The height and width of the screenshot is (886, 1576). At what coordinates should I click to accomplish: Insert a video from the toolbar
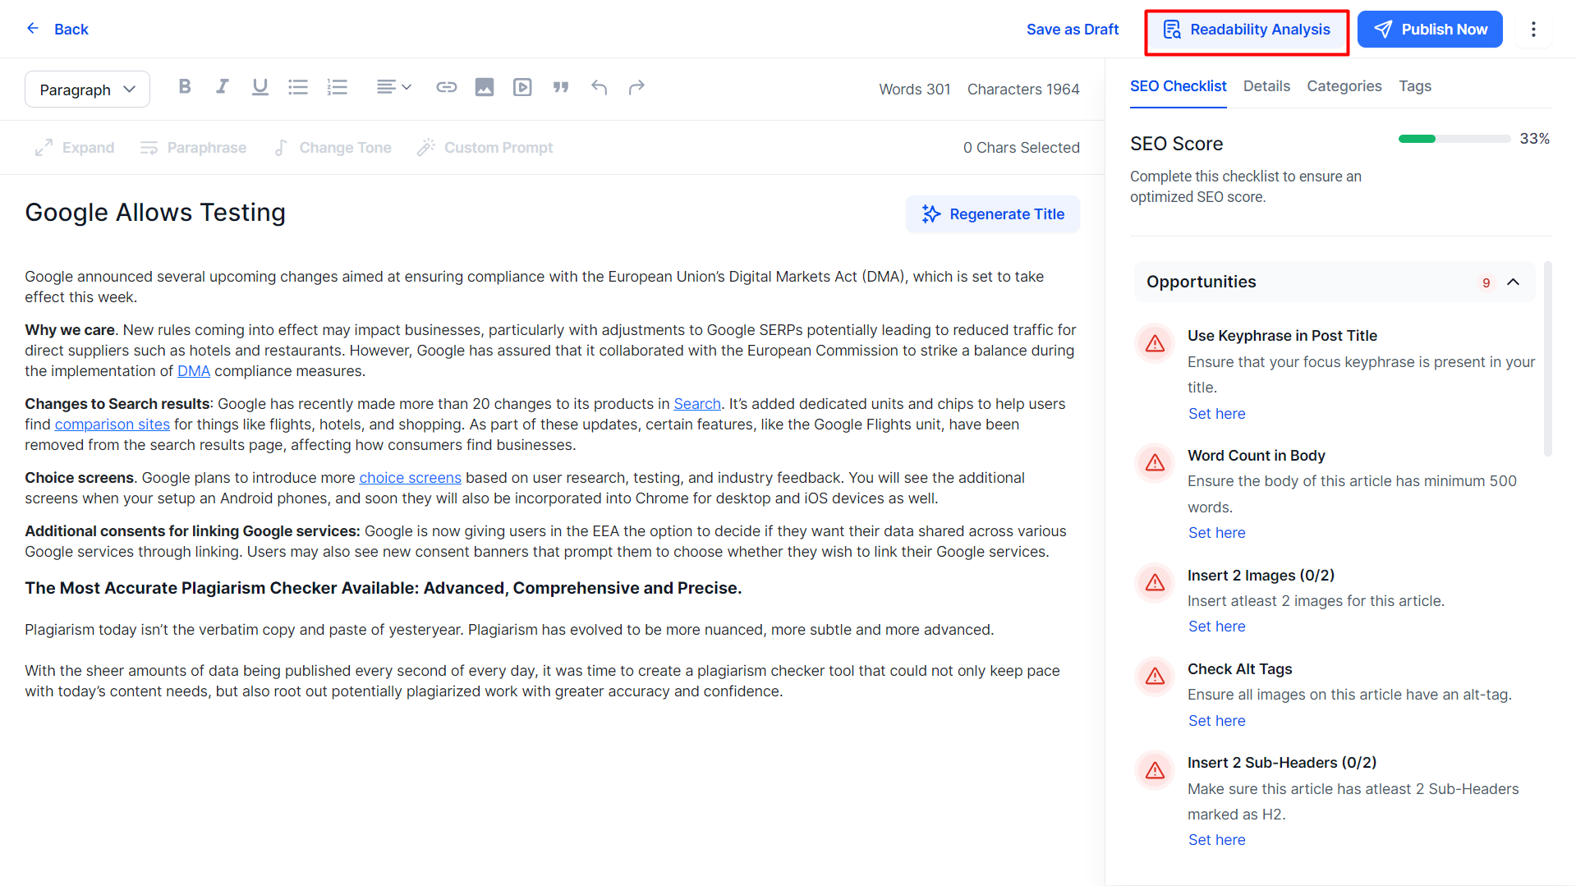[522, 87]
